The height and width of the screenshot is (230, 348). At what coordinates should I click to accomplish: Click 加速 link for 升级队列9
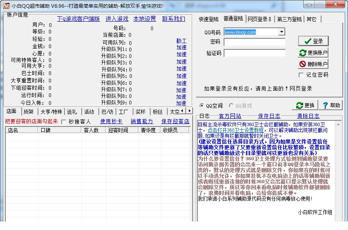point(181,103)
